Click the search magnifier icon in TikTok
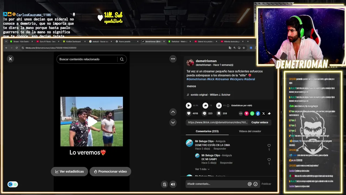This screenshot has height=195, width=346. click(x=122, y=59)
